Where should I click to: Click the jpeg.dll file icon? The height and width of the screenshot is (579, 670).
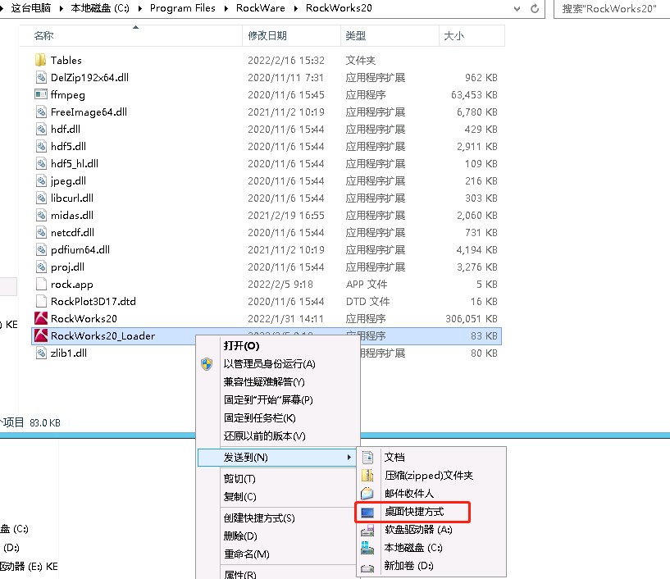pyautogui.click(x=41, y=180)
